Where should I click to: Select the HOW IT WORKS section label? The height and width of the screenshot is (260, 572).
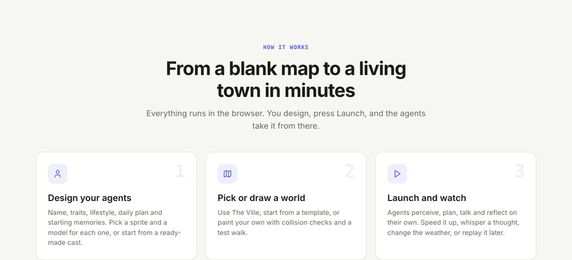(286, 47)
